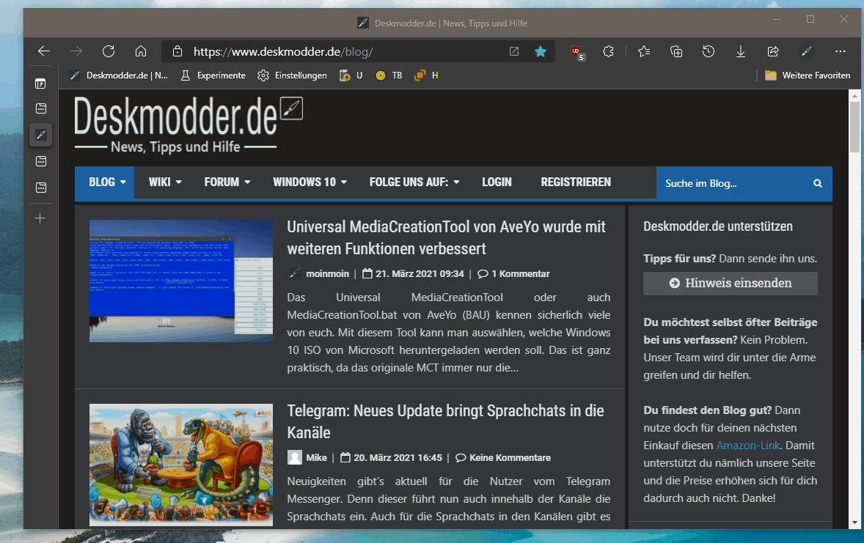The image size is (864, 543).
Task: Click the address bar URL
Action: pyautogui.click(x=283, y=52)
